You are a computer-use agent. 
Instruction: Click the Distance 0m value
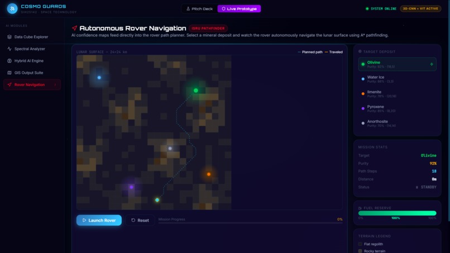pyautogui.click(x=434, y=179)
